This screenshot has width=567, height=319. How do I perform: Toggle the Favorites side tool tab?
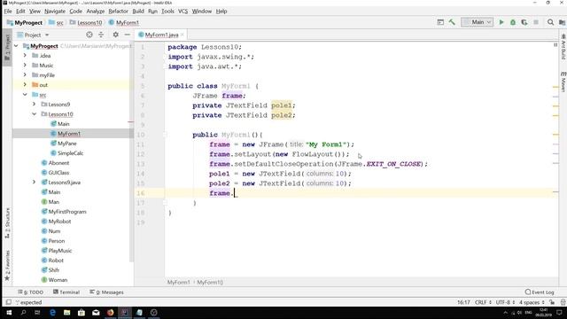click(x=7, y=266)
